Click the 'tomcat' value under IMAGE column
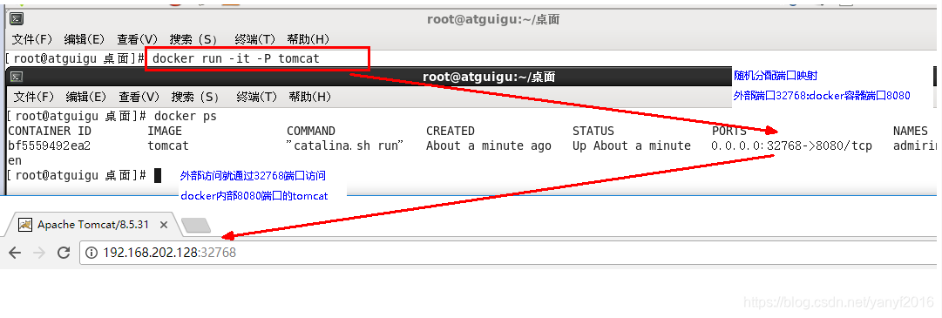 (168, 145)
